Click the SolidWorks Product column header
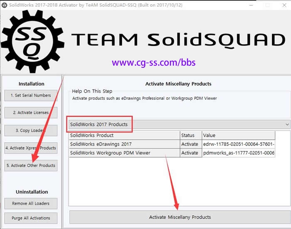 [124, 135]
